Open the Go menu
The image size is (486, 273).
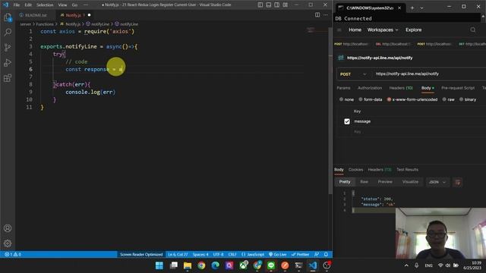pyautogui.click(x=74, y=5)
